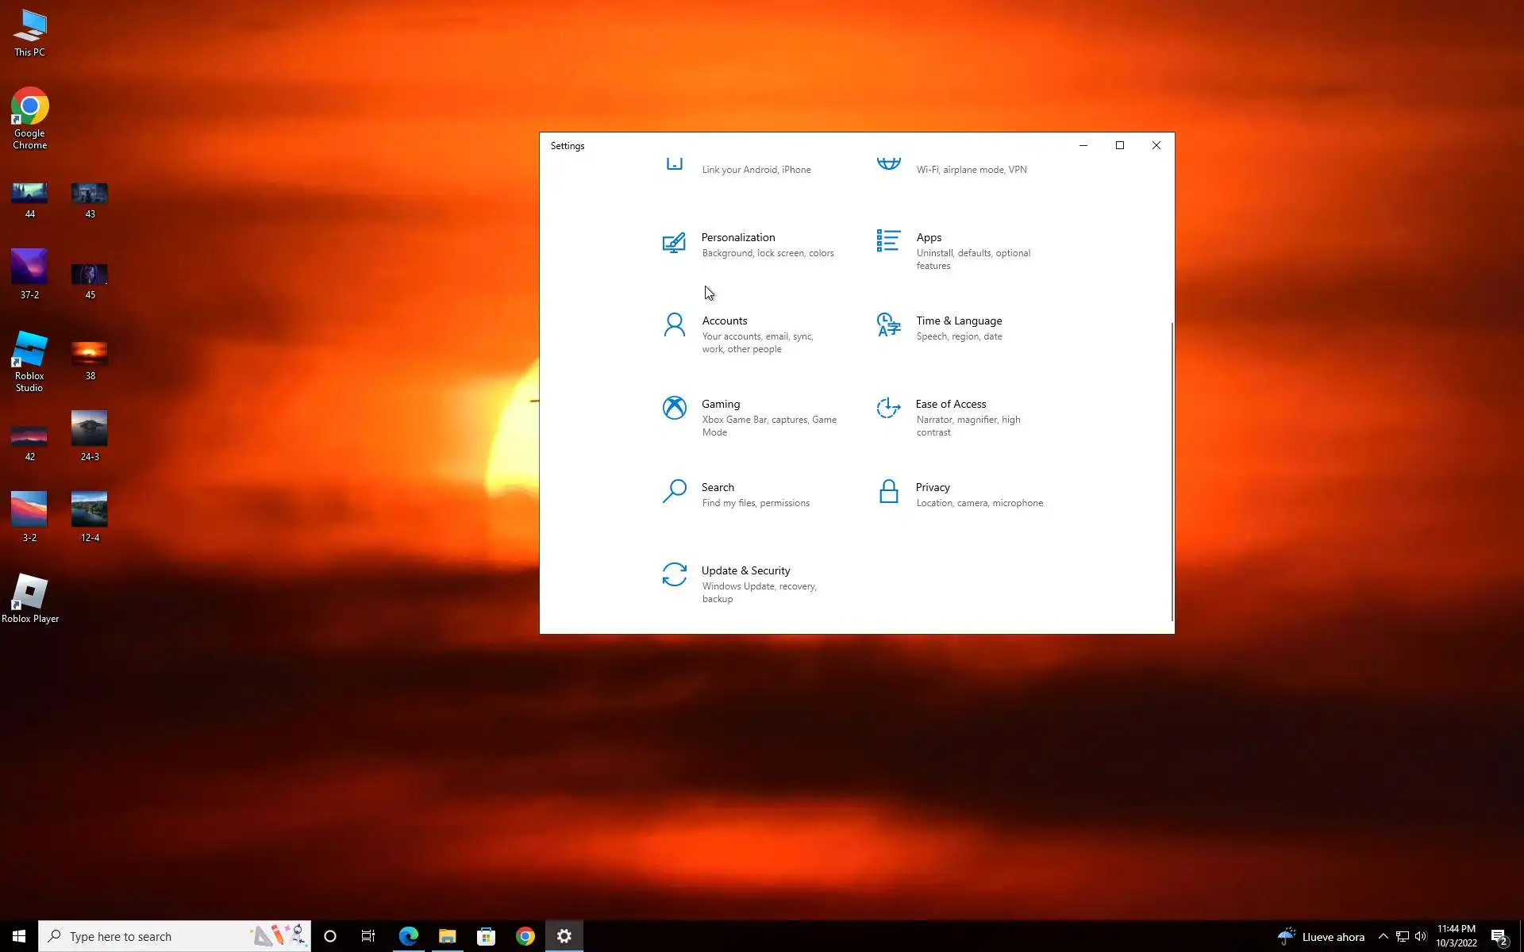The height and width of the screenshot is (952, 1524).
Task: Expand the hidden system tray icons chevron
Action: [1383, 936]
